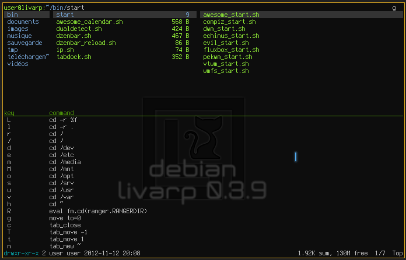Click the eval fm.cd(ranger.RANGERDIR) command
The image size is (406, 260).
(98, 211)
